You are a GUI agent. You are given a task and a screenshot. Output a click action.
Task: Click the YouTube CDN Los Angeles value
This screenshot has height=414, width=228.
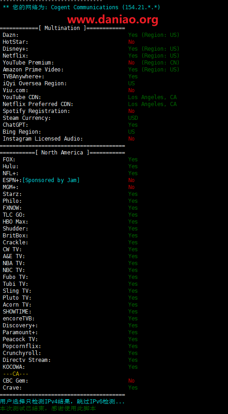tap(153, 97)
